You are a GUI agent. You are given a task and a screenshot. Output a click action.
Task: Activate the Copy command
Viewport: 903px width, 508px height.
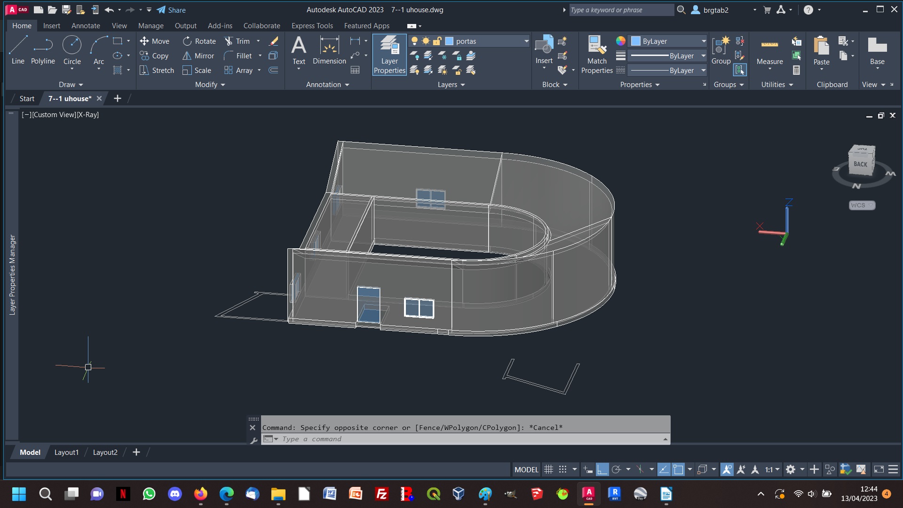click(x=154, y=56)
